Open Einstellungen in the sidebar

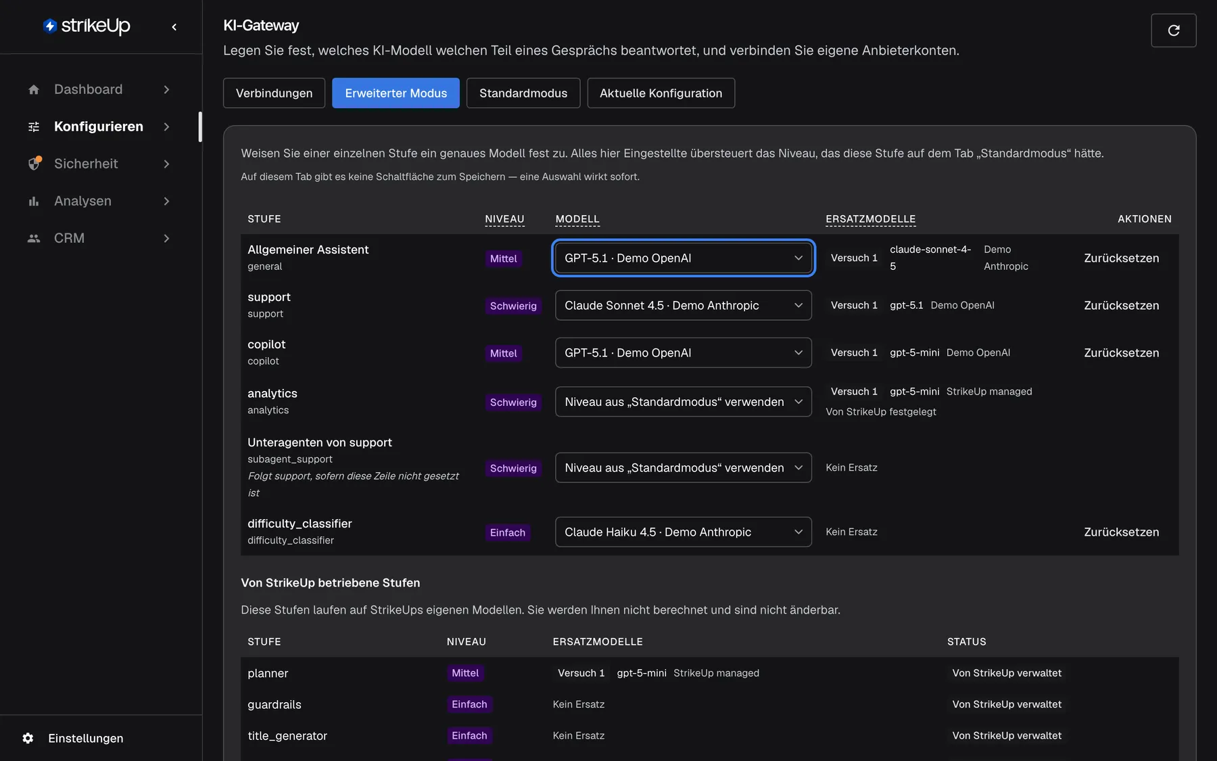[x=85, y=738]
